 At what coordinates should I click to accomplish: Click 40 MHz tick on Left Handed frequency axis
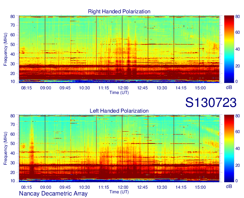(13, 153)
